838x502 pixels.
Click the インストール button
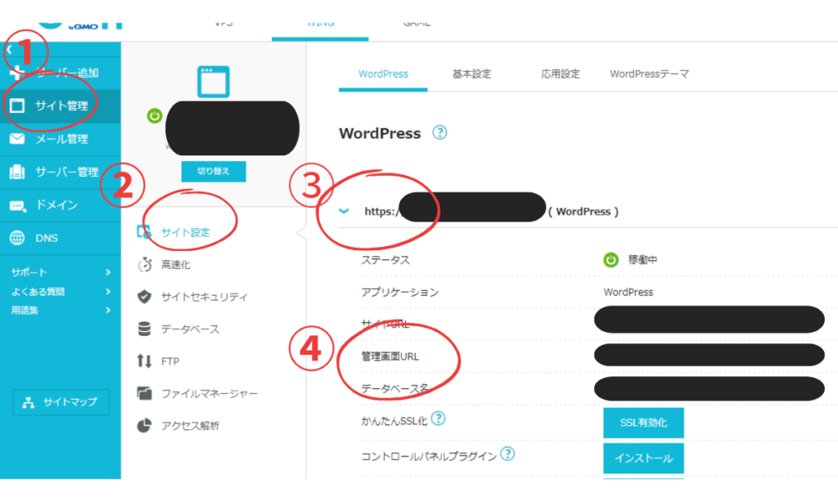coord(643,458)
